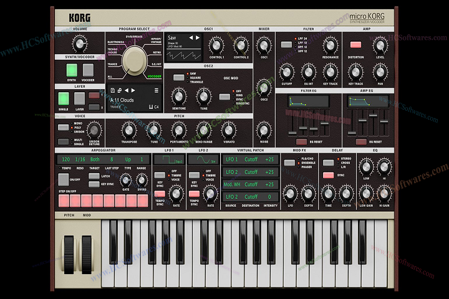The height and width of the screenshot is (299, 449).
Task: Open the program list menu icon
Action: tap(157, 90)
